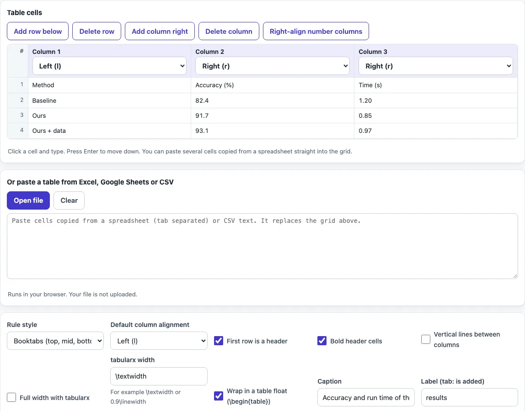
Task: Click the Add row below button
Action: (x=38, y=31)
